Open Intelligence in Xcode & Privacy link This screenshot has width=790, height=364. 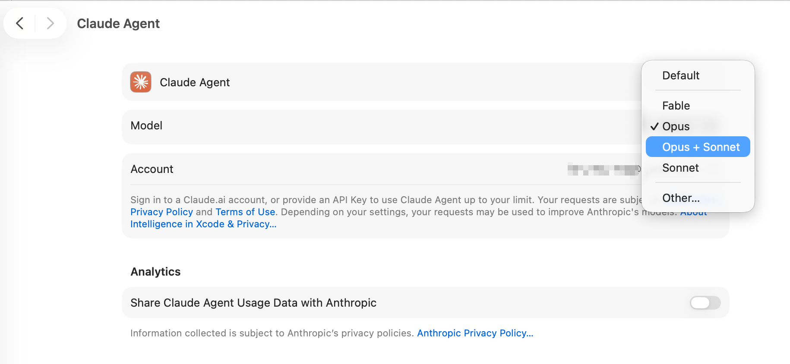pyautogui.click(x=203, y=224)
